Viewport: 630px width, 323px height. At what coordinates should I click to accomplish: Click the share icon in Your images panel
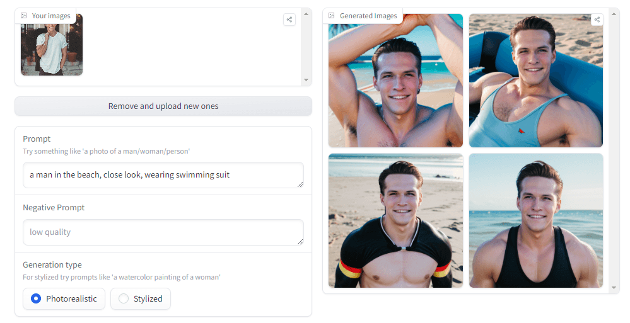(289, 20)
